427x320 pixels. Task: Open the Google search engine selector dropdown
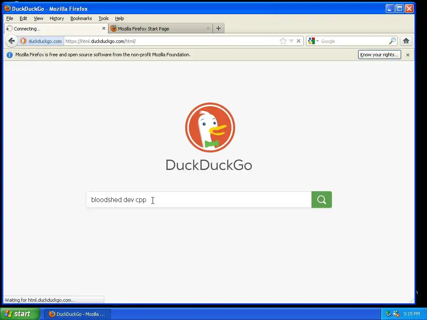coord(313,41)
